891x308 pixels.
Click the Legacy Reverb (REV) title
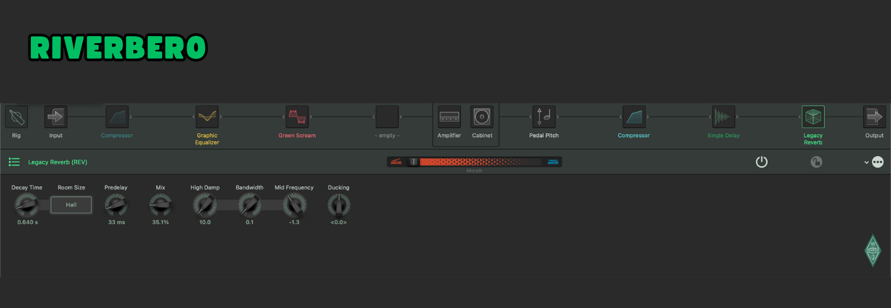tap(57, 162)
